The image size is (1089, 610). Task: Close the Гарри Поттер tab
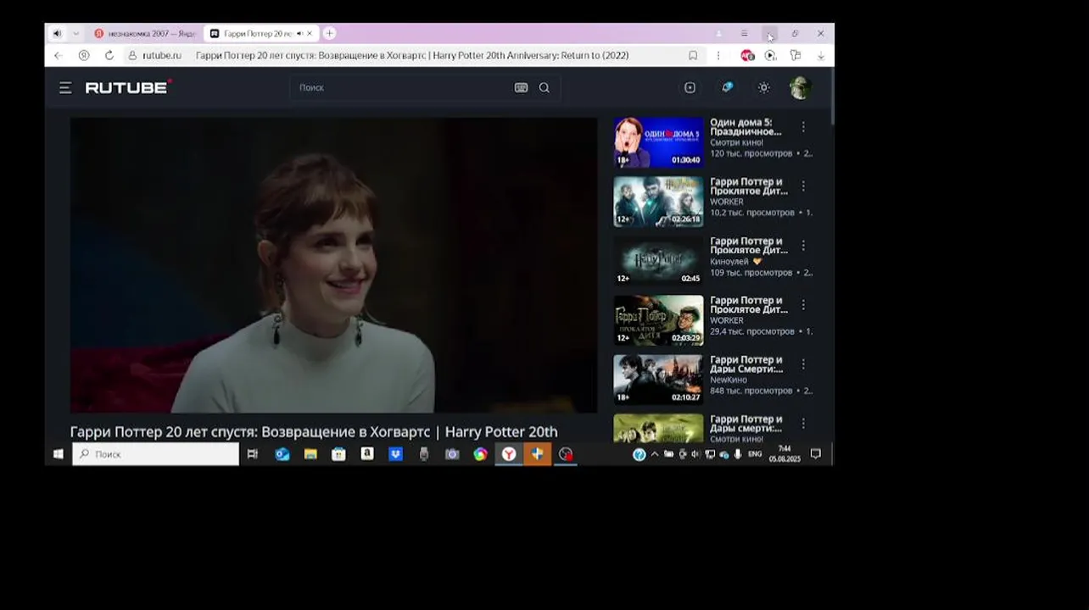pyautogui.click(x=310, y=34)
